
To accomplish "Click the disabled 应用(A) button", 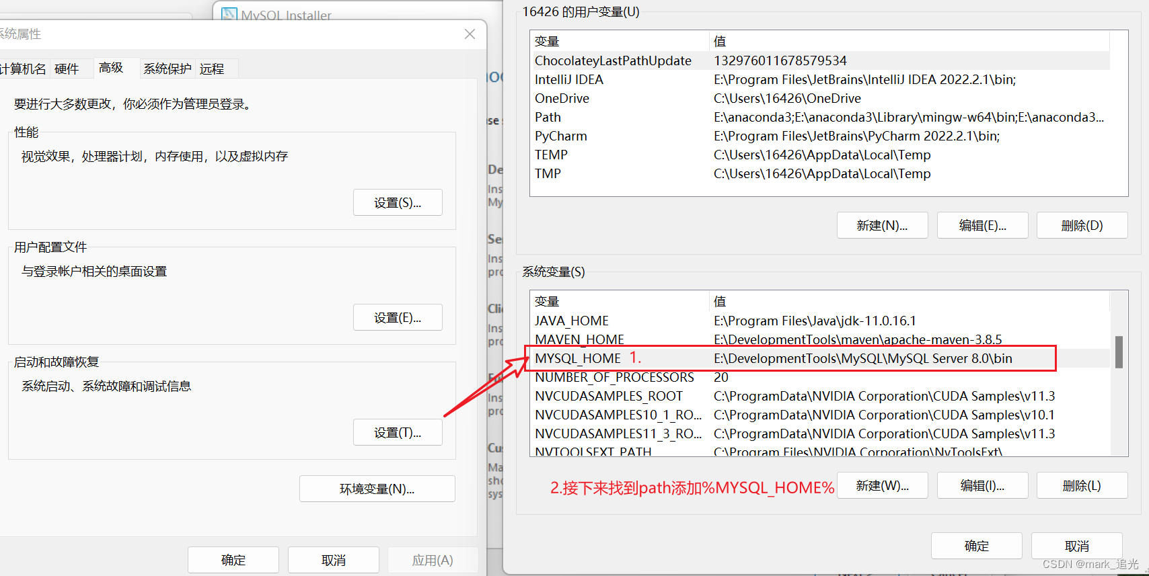I will tap(433, 560).
